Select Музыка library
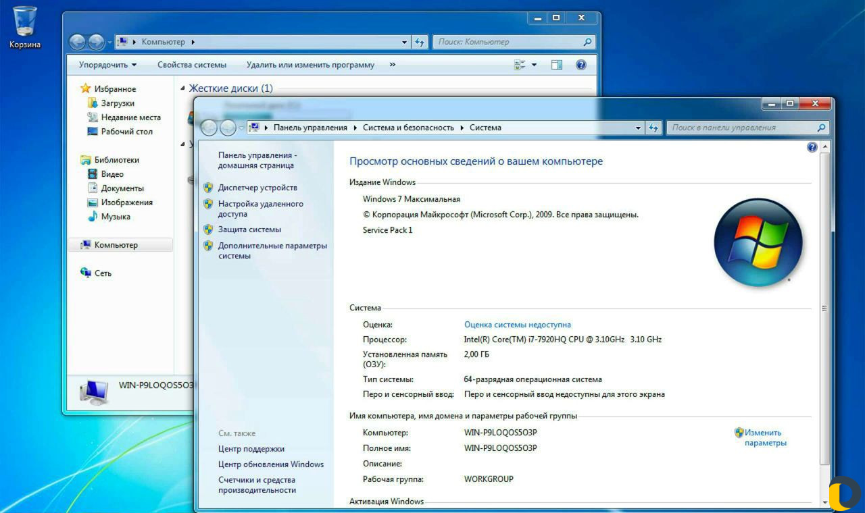 tap(116, 217)
